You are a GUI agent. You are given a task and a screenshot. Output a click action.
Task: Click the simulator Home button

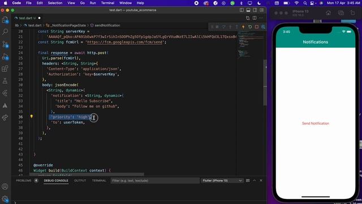click(x=328, y=13)
